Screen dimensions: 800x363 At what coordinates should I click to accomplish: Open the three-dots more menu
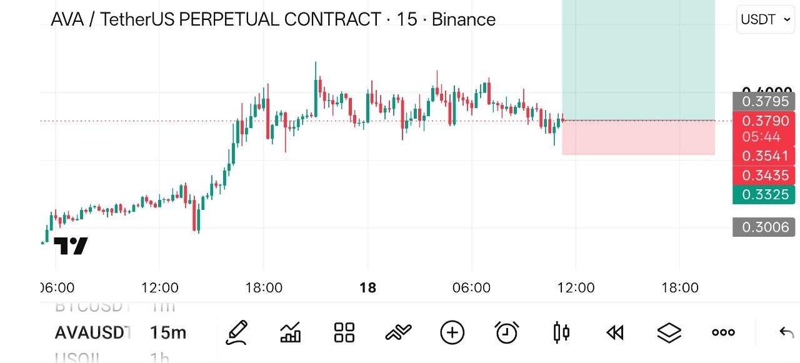[723, 332]
